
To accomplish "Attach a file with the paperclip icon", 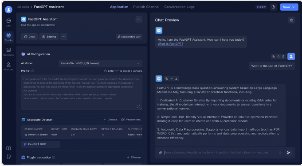I will (160, 153).
